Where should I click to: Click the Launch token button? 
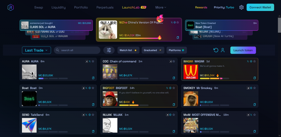(x=243, y=50)
